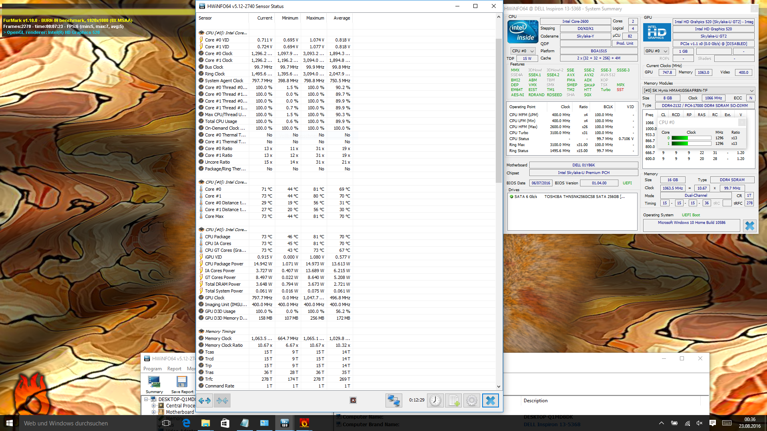This screenshot has width=767, height=431.
Task: Click the shrink columns arrows button
Action: [x=222, y=400]
